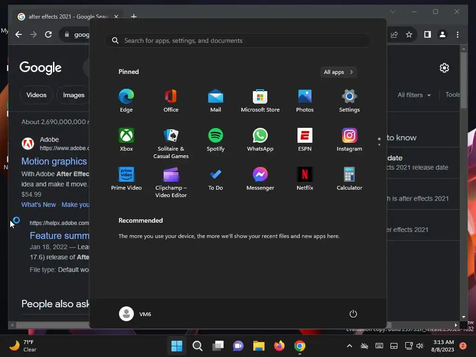Open the VM6 user account menu

(135, 314)
